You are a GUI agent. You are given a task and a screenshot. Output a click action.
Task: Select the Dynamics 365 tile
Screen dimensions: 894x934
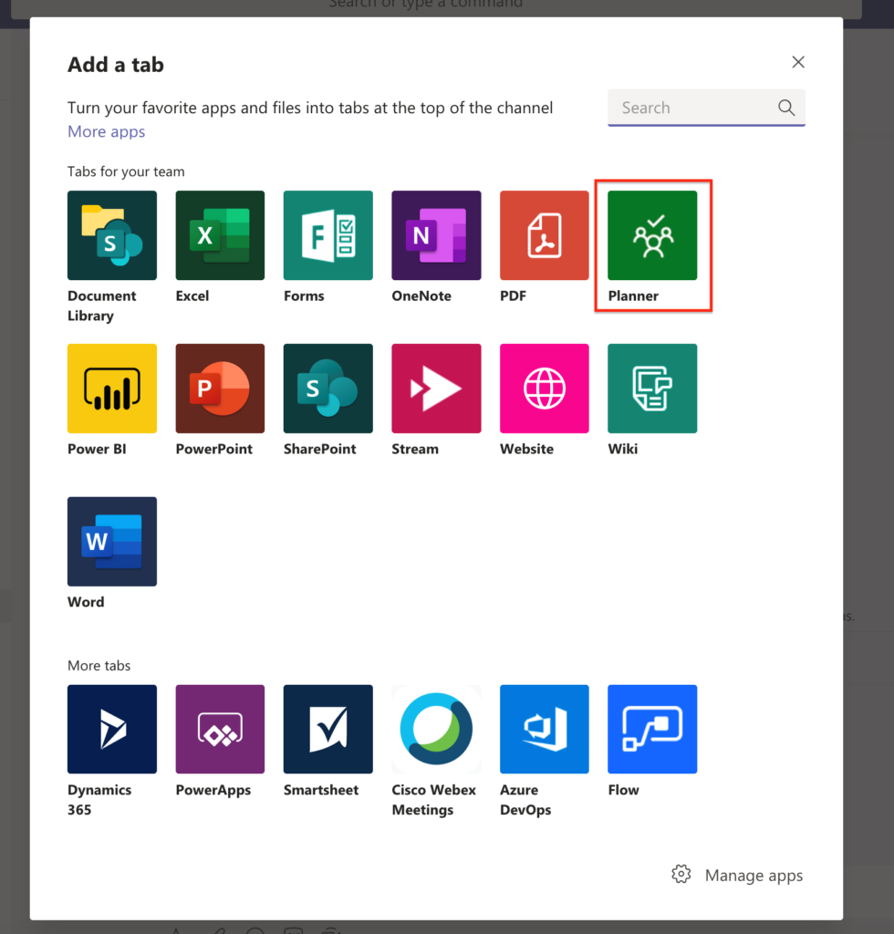click(x=112, y=730)
